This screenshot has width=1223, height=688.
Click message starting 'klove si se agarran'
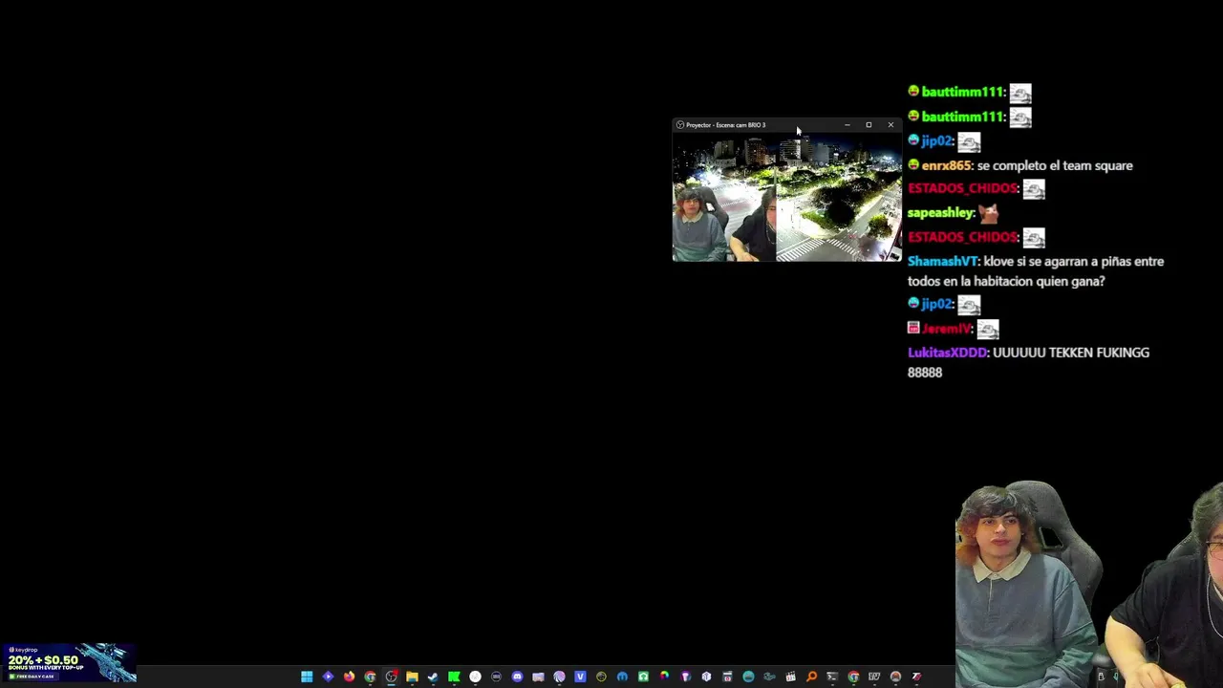point(1036,271)
